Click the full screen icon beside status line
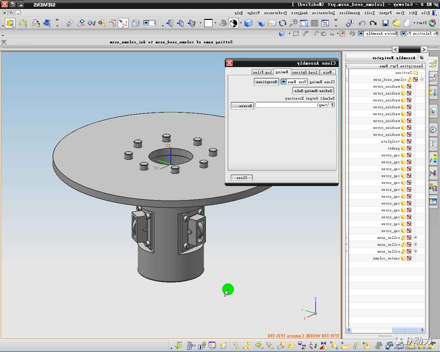Viewport: 440px width, 352px height. click(4, 42)
